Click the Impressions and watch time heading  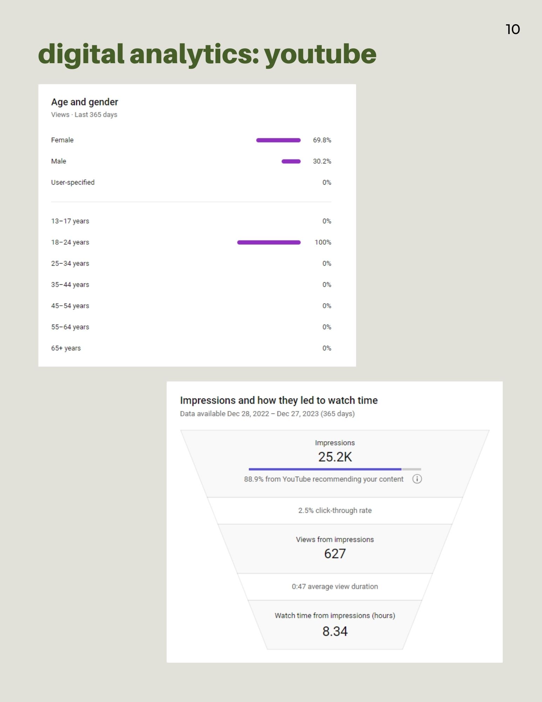(279, 400)
